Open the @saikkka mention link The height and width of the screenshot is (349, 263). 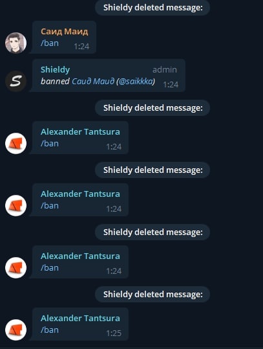tap(136, 81)
